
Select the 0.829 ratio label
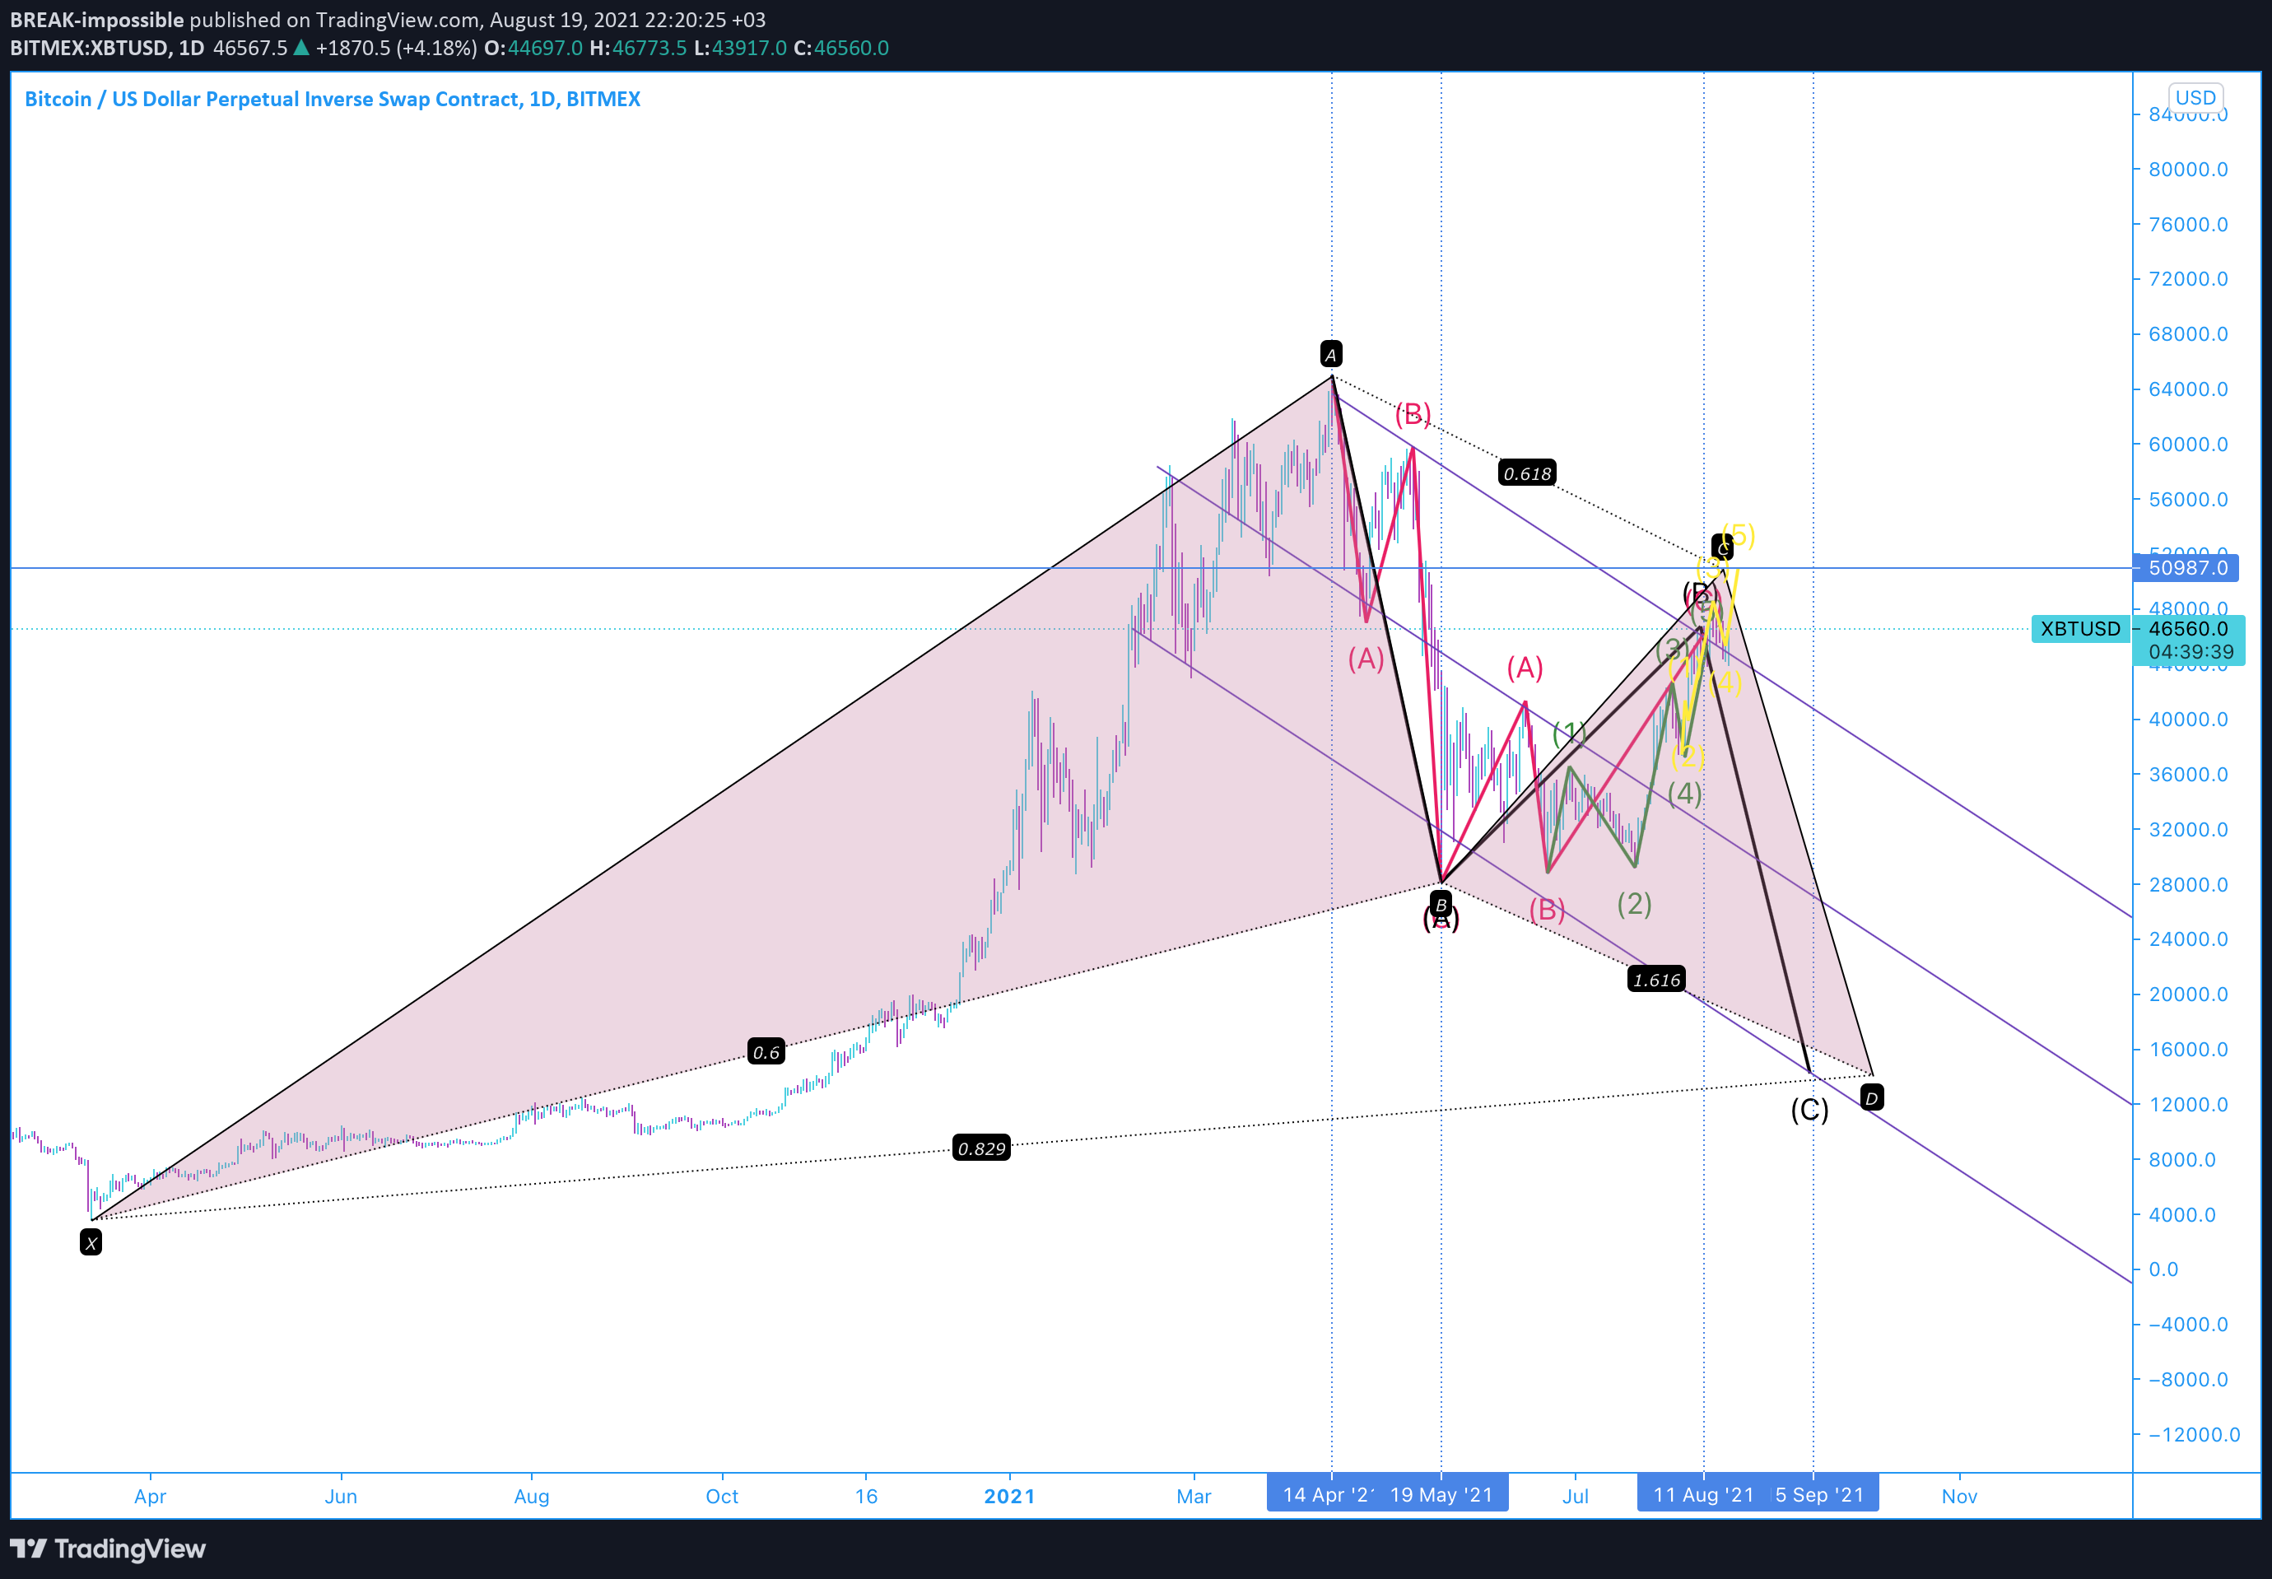tap(981, 1148)
